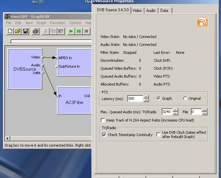Increase TV/Radio queued audio value
Screen dimensions: 221x178
175,110
